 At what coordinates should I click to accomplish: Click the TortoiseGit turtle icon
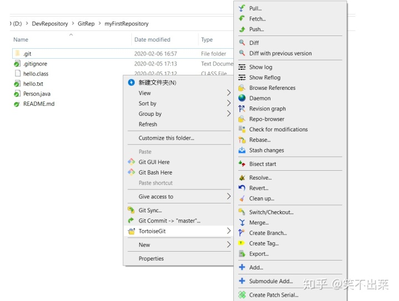(x=131, y=231)
